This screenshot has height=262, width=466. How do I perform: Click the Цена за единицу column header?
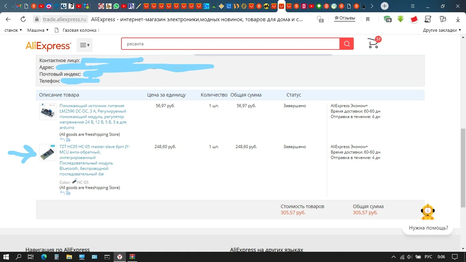coord(166,95)
